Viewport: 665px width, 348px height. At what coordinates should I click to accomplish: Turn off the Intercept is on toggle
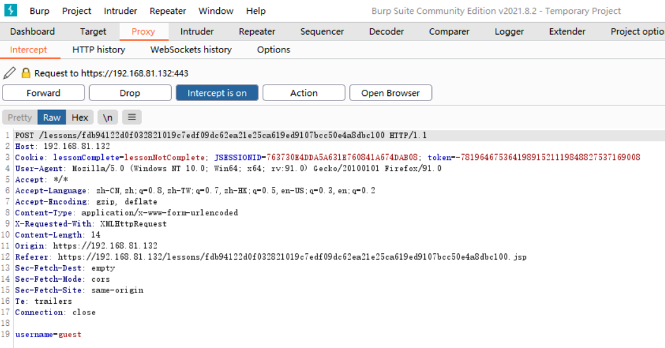tap(217, 93)
